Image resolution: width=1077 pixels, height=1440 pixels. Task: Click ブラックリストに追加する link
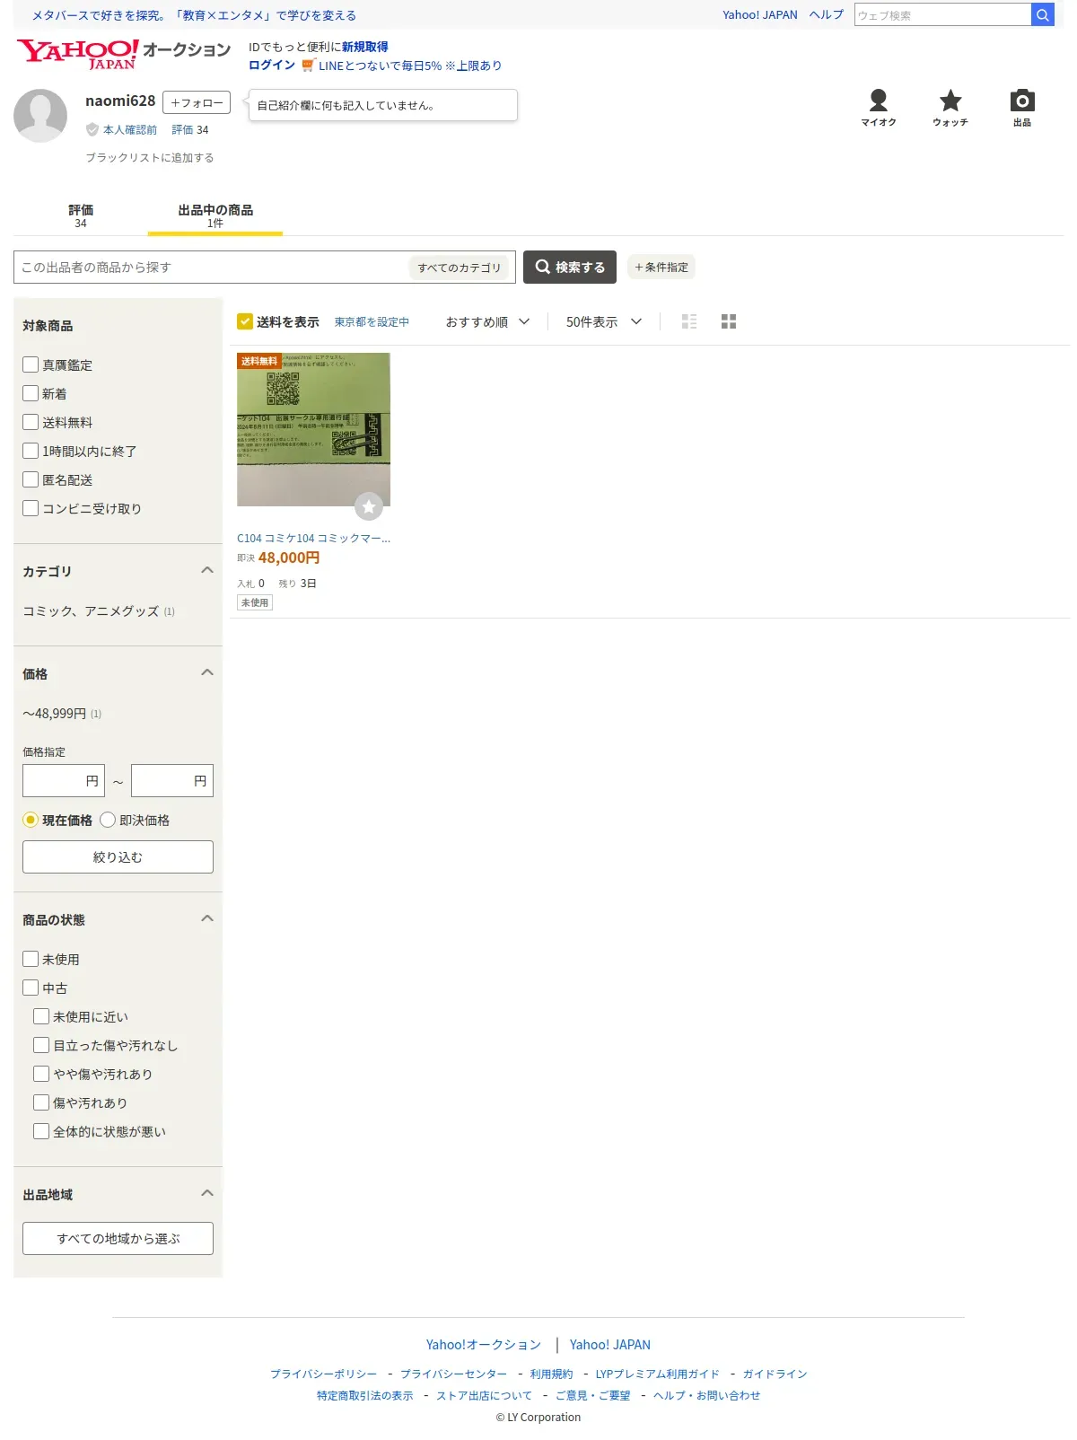point(150,158)
